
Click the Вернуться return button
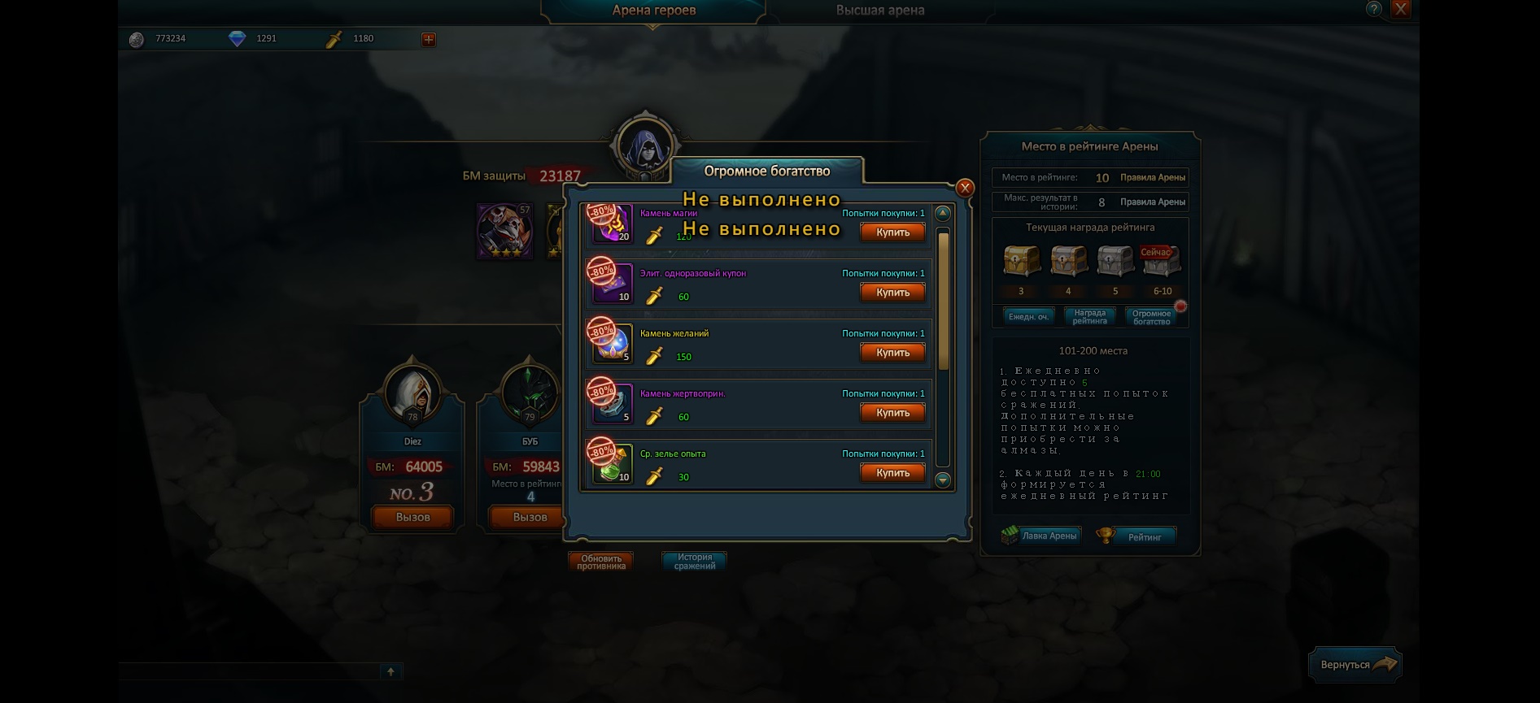click(x=1355, y=665)
